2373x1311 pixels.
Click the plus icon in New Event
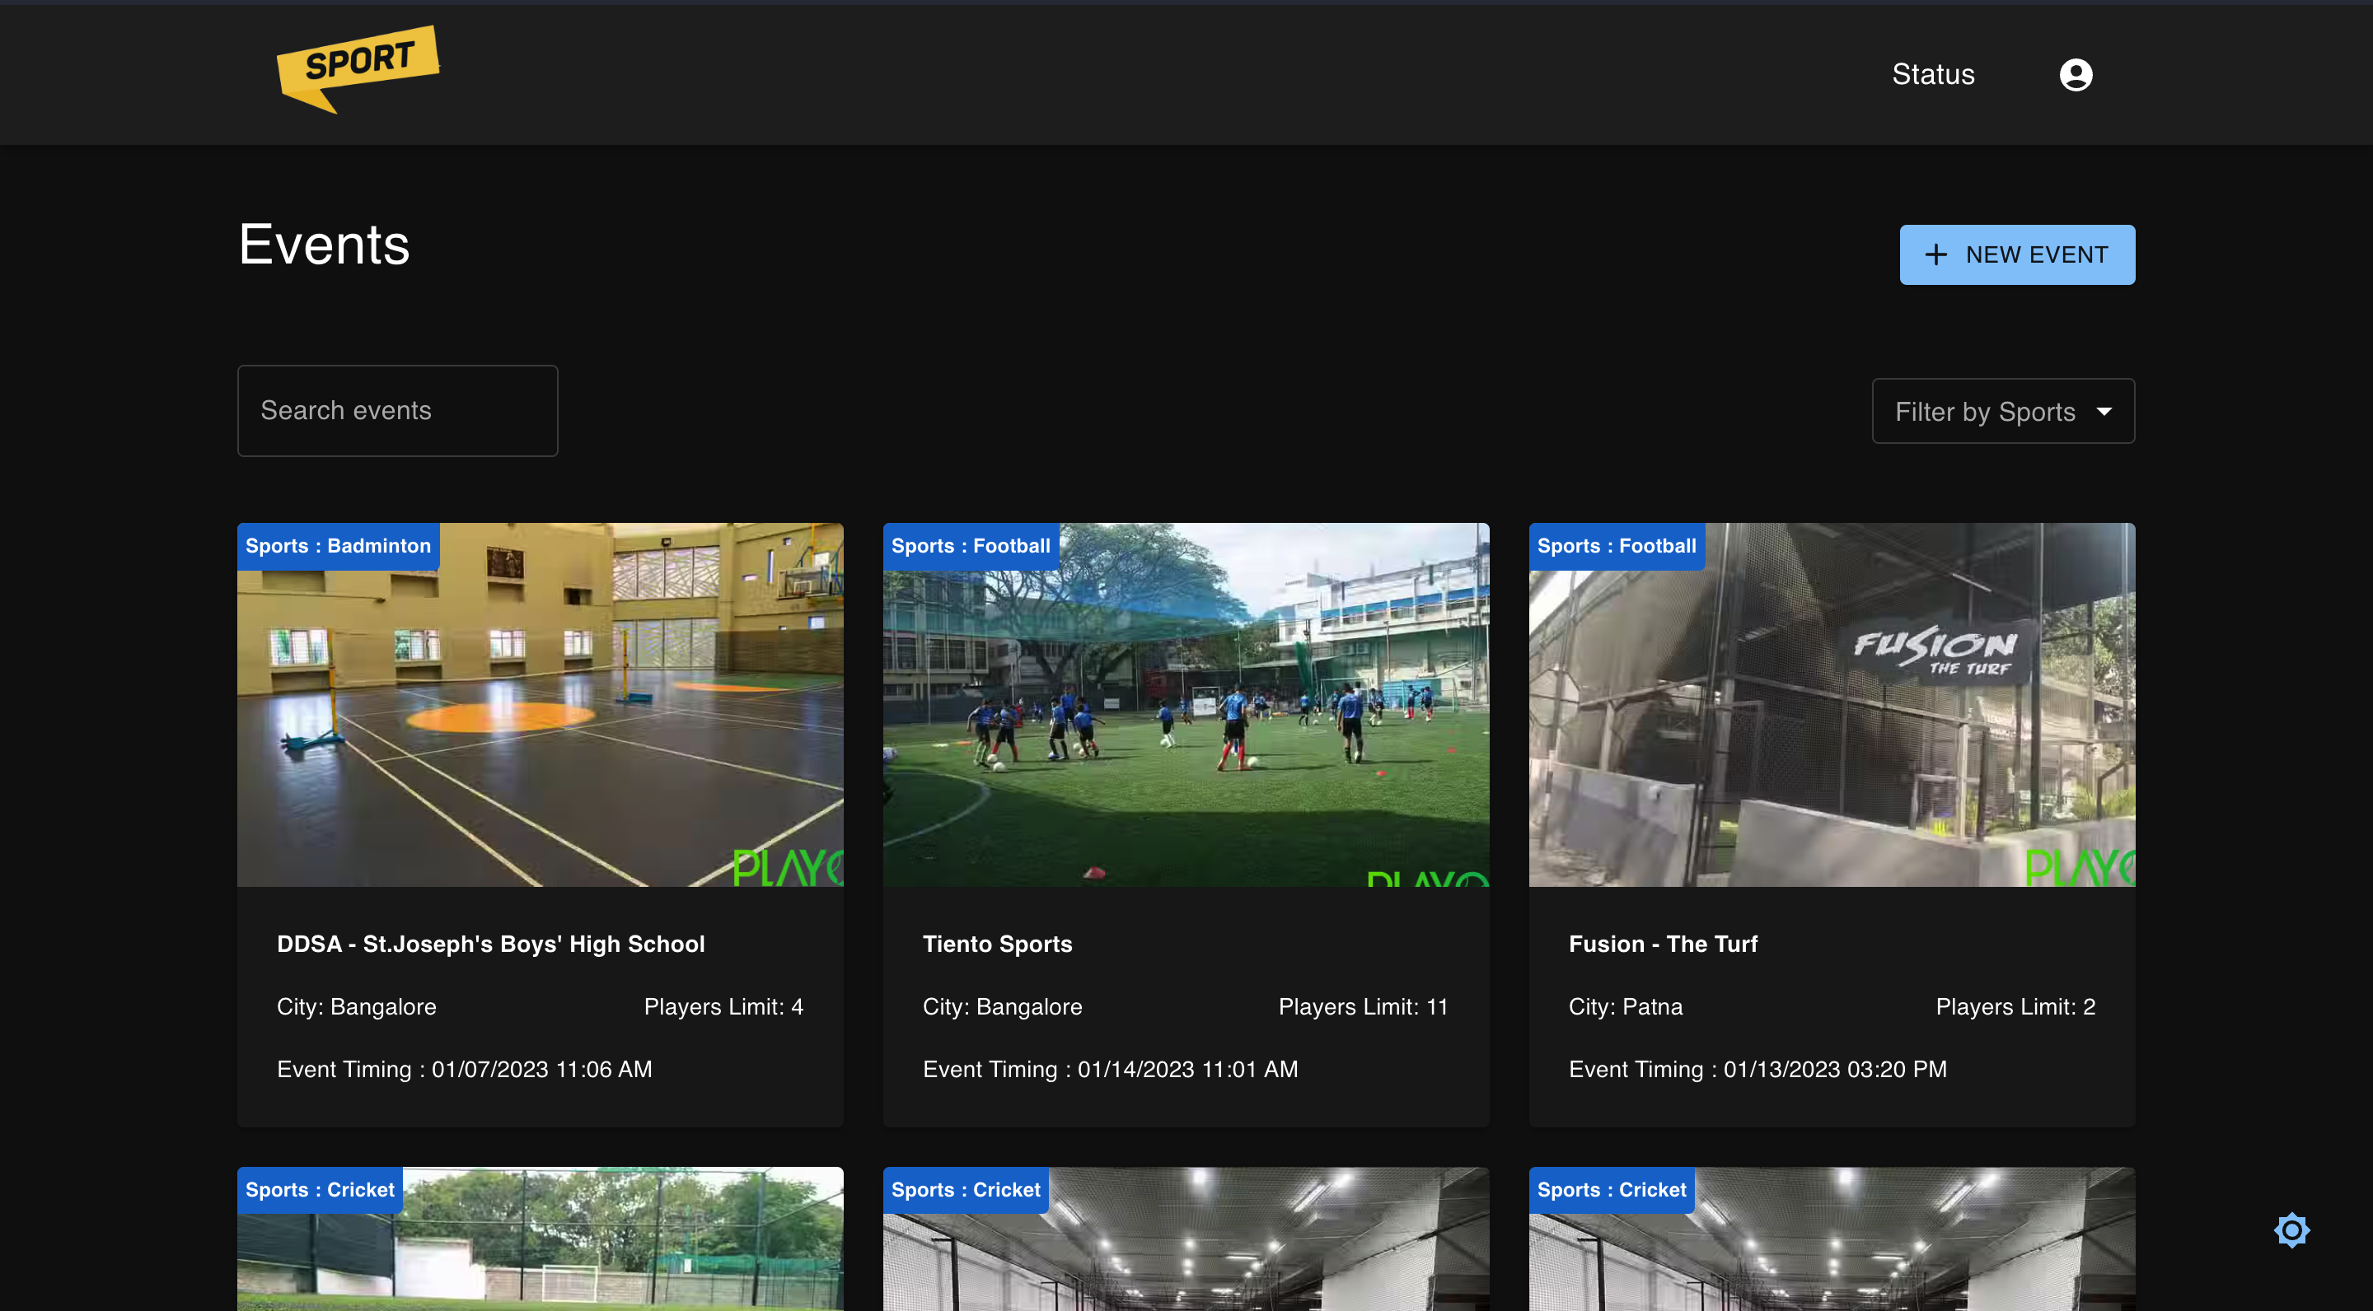[1935, 255]
